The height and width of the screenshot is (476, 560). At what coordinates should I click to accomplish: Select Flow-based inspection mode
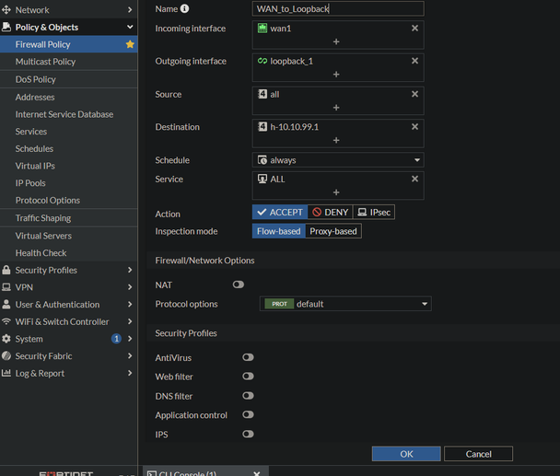pyautogui.click(x=278, y=231)
